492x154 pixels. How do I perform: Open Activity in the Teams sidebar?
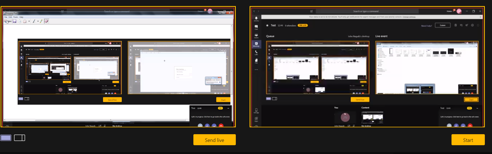(256, 19)
